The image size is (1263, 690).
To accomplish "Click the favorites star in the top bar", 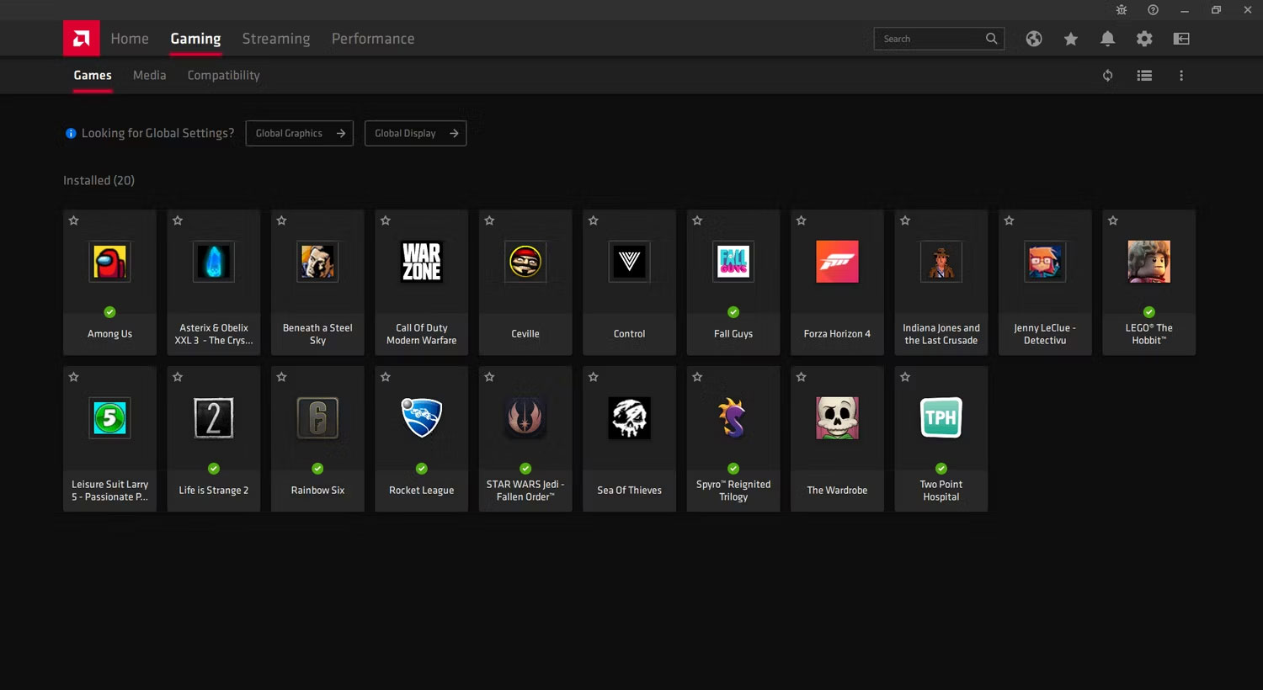I will [x=1070, y=39].
